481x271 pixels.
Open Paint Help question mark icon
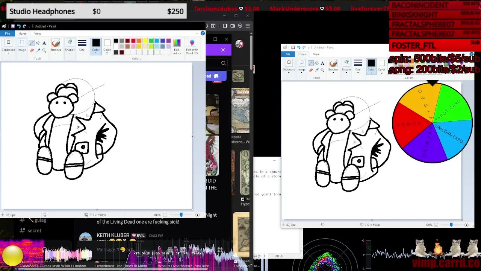pyautogui.click(x=203, y=33)
